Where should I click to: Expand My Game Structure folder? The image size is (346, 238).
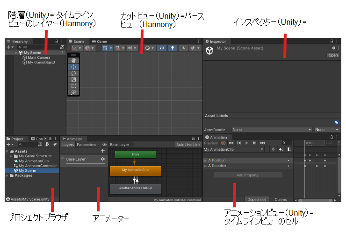[x=11, y=156]
